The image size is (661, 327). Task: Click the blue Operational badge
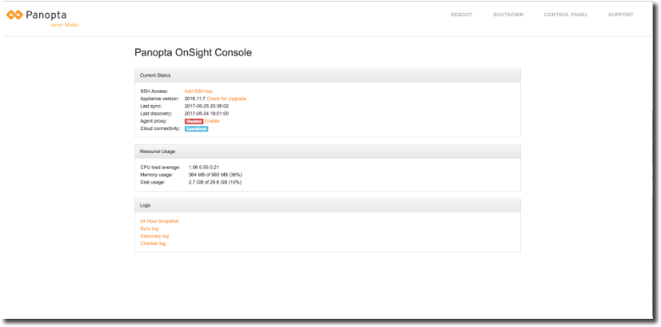pos(196,129)
